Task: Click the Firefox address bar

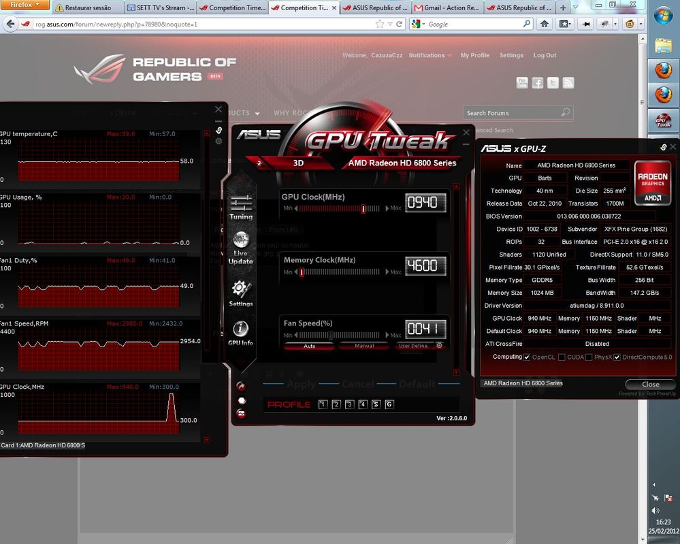Action: [x=203, y=25]
